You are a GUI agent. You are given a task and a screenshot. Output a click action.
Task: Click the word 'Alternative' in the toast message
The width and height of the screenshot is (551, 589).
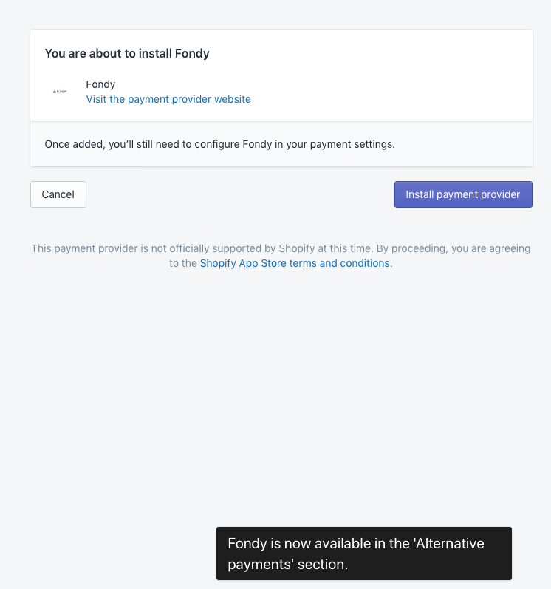450,543
